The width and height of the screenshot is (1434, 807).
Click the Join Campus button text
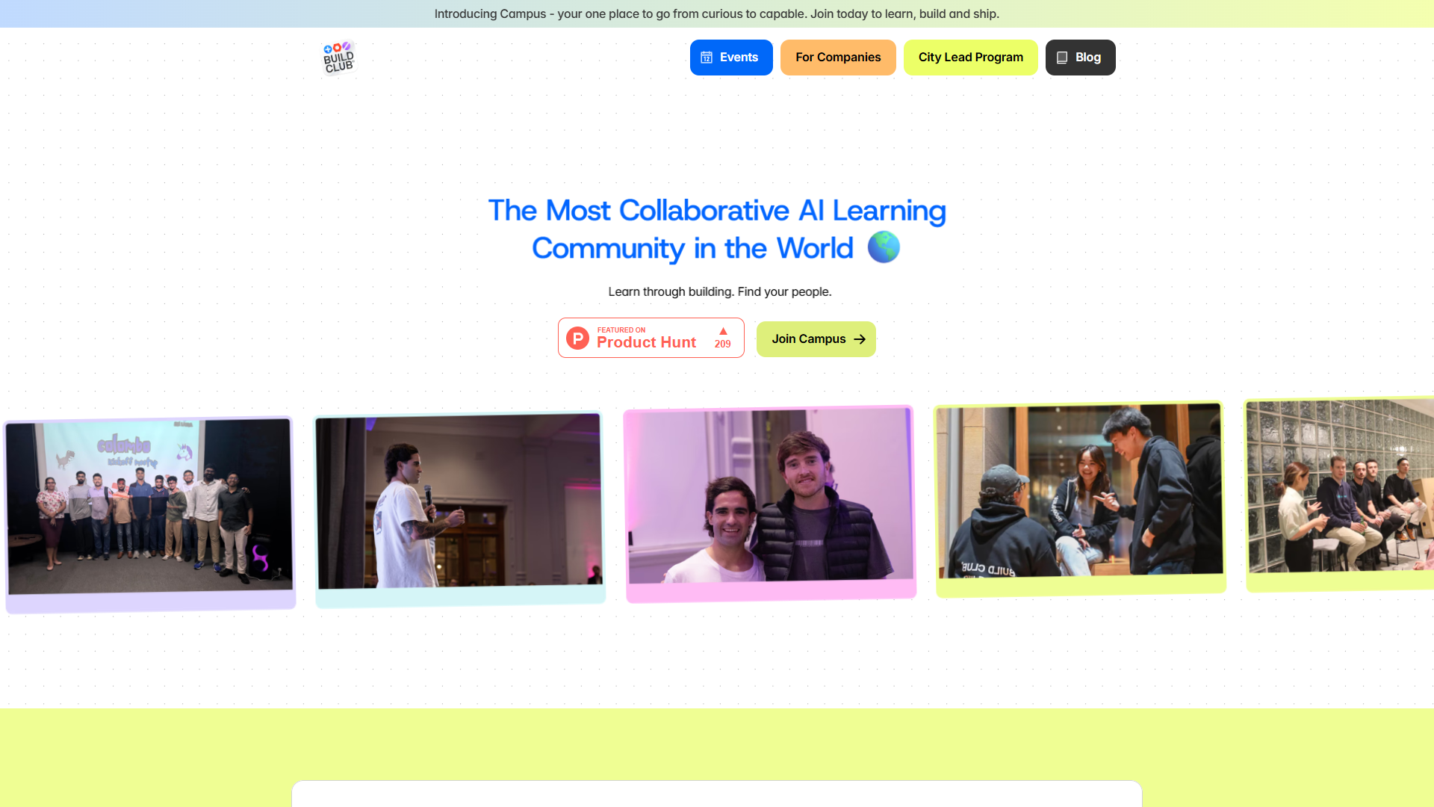click(809, 339)
